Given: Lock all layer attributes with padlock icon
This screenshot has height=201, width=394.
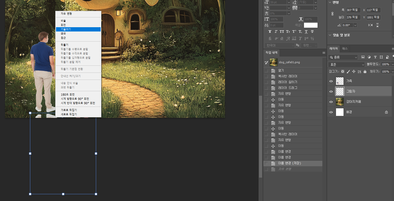Looking at the screenshot, I should 365,72.
